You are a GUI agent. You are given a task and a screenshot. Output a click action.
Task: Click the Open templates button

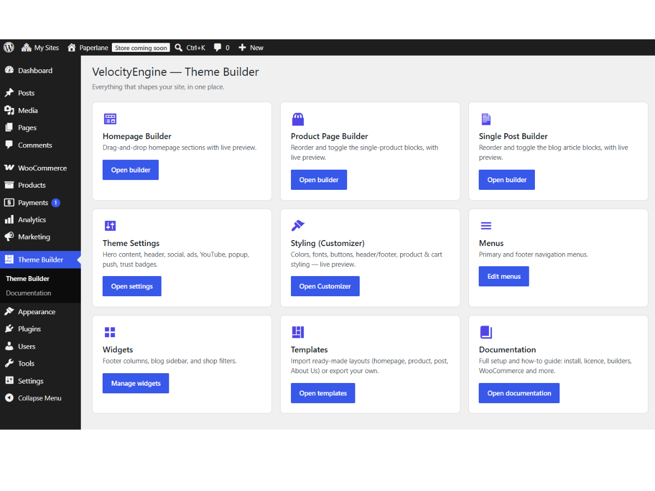(323, 393)
